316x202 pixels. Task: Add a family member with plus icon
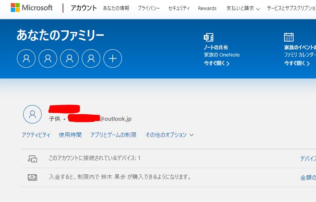click(113, 58)
